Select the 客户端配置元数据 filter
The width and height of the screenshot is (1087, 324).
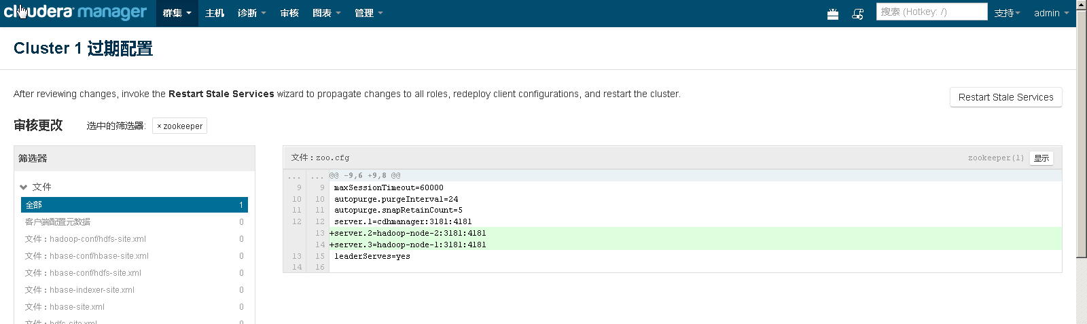(58, 222)
